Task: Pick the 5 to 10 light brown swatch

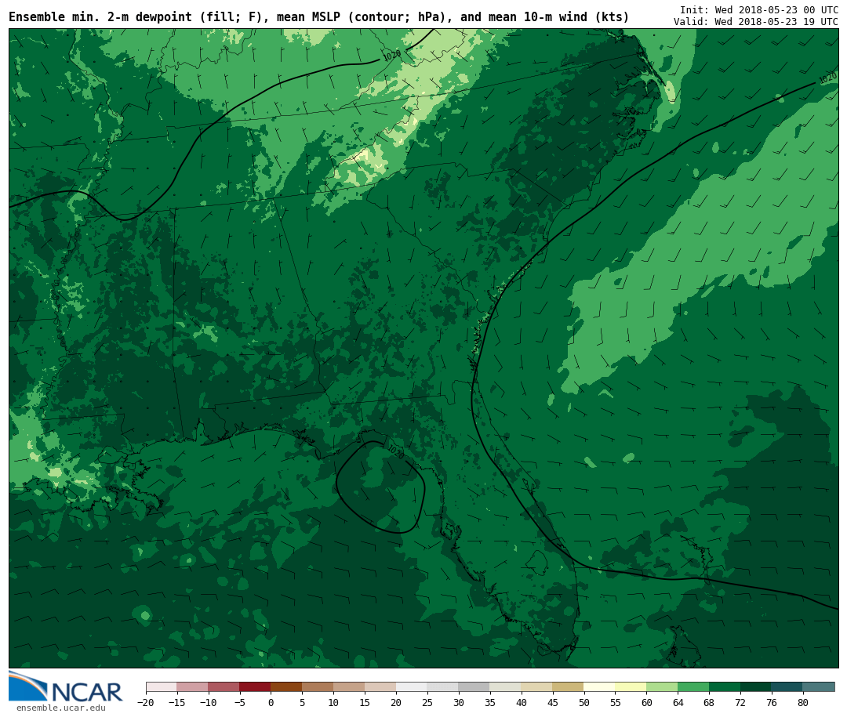Action: [x=318, y=686]
